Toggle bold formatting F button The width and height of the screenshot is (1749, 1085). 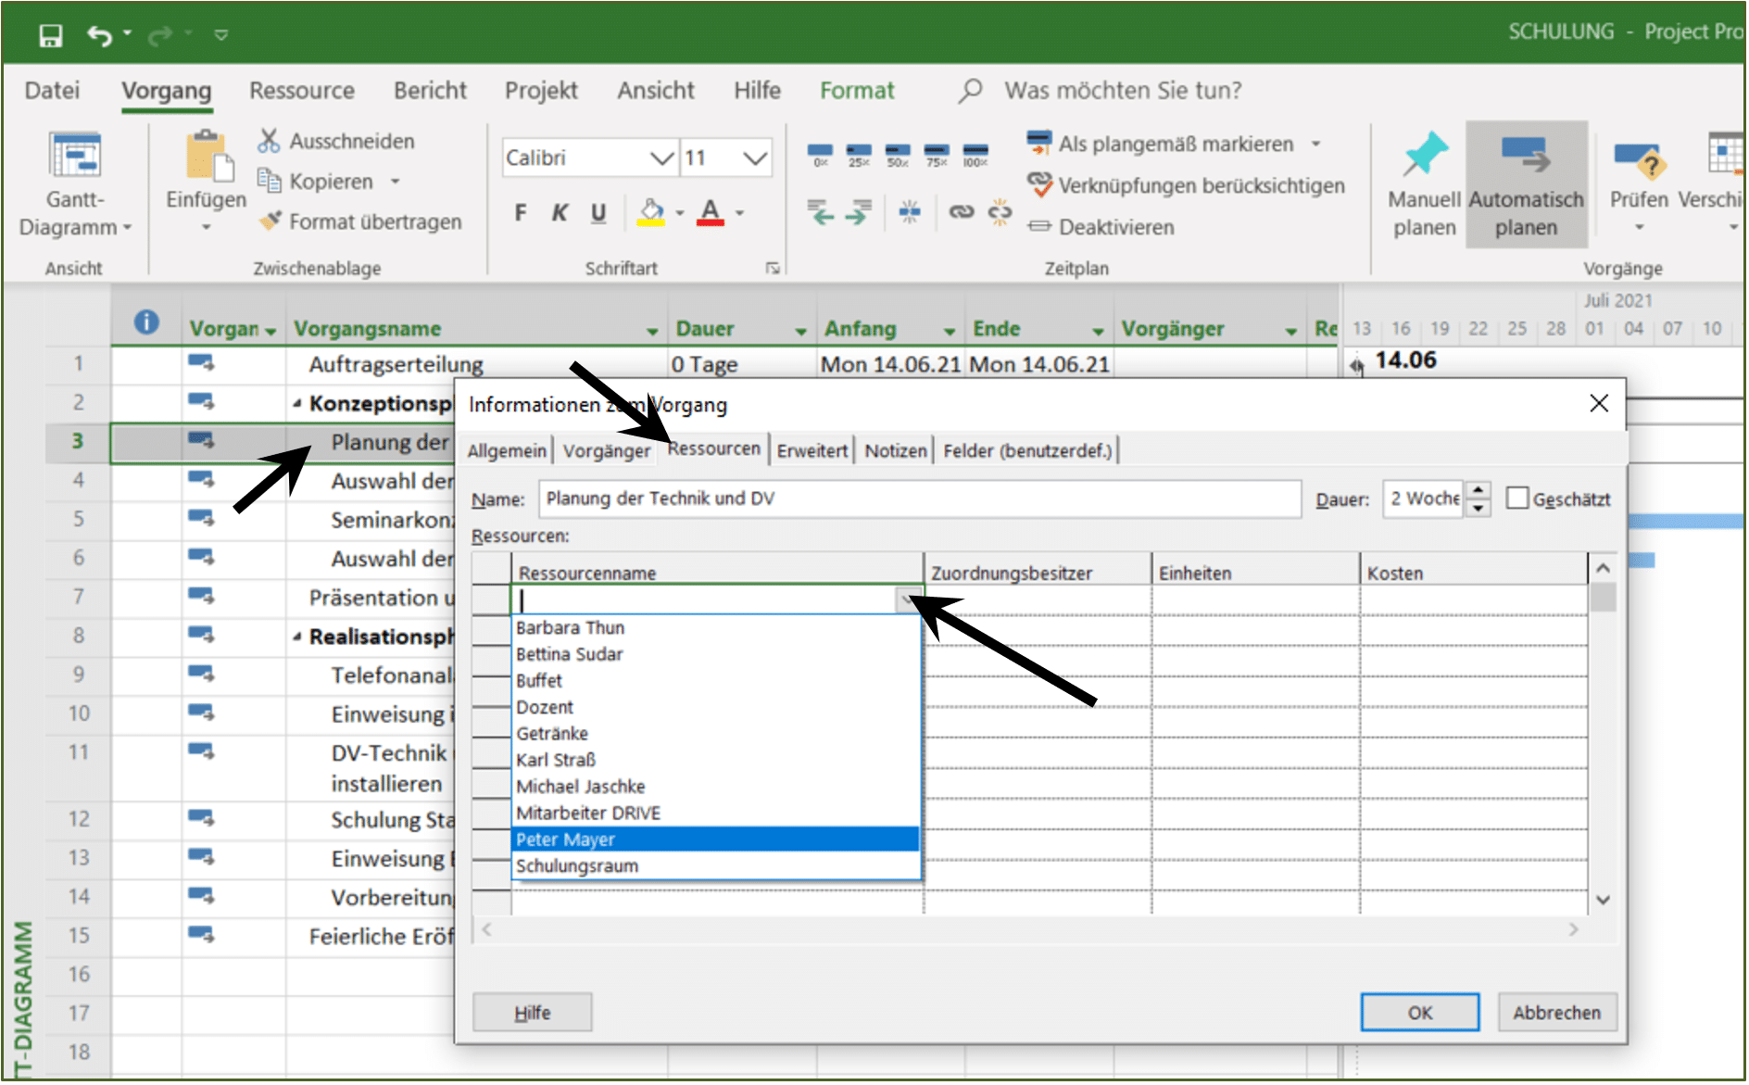(521, 213)
